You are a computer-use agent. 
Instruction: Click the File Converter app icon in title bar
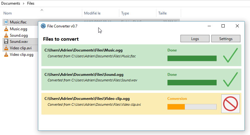43,26
